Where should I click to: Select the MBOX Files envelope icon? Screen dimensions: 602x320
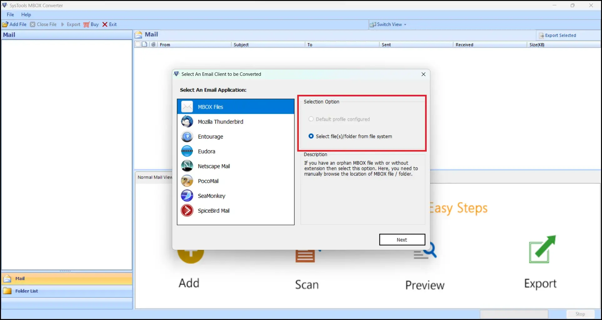coord(187,107)
